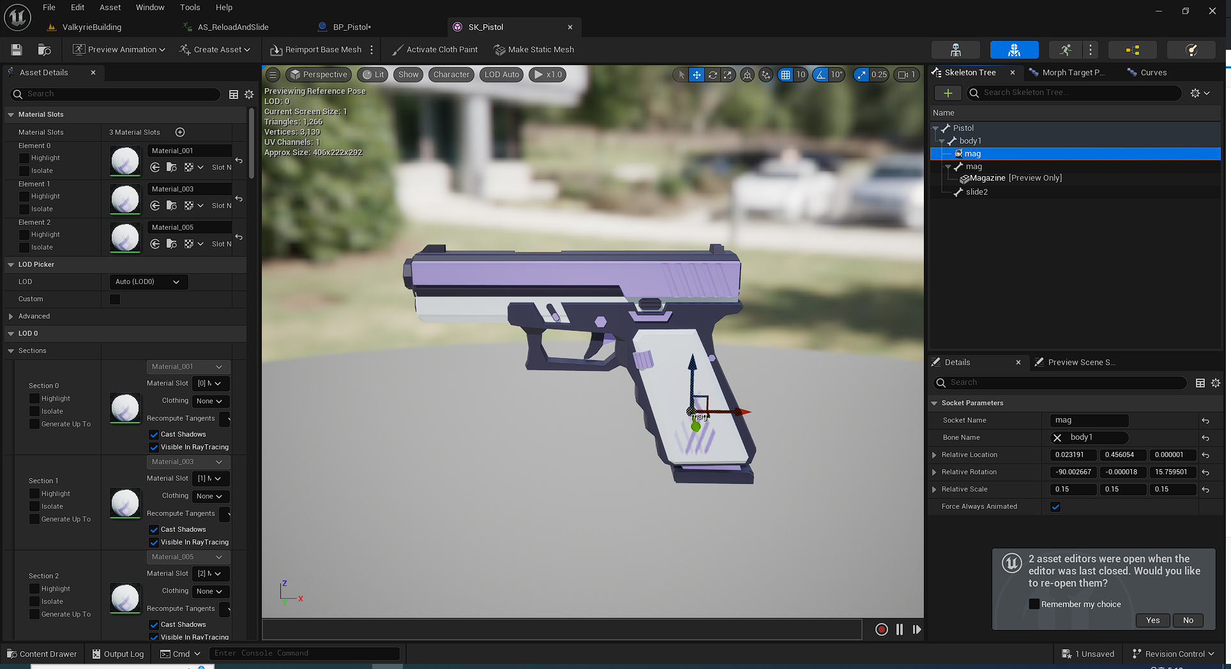Toggle scale snapping in viewport
The height and width of the screenshot is (669, 1231).
point(861,75)
